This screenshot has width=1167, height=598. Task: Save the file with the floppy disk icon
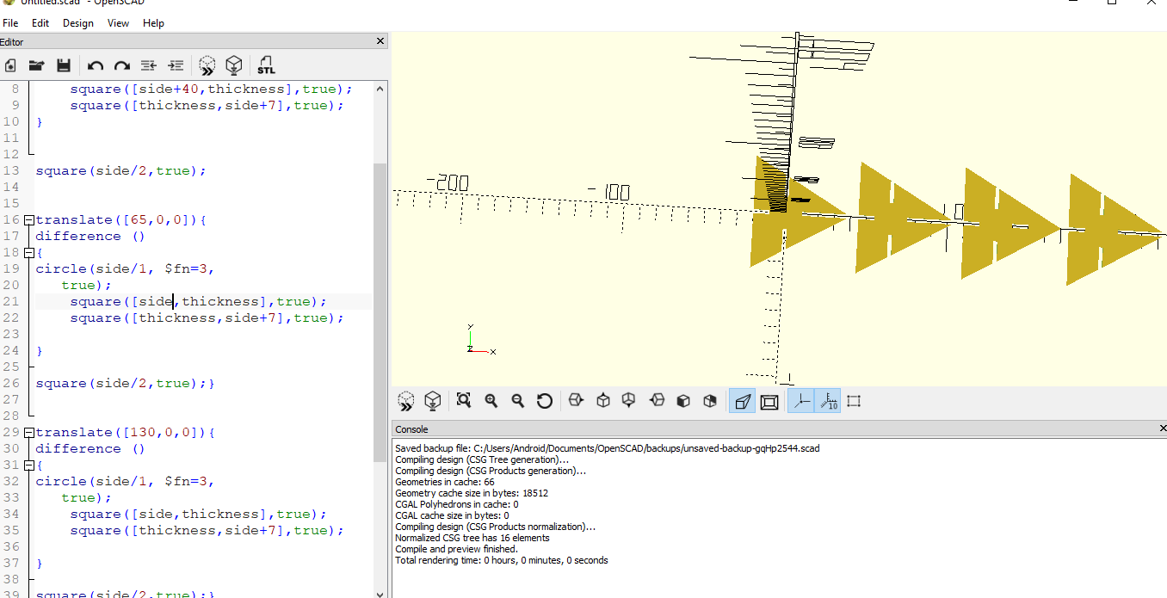click(x=63, y=65)
